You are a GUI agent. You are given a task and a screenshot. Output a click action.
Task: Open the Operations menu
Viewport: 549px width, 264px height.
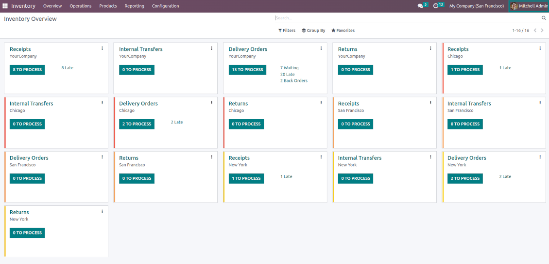80,6
